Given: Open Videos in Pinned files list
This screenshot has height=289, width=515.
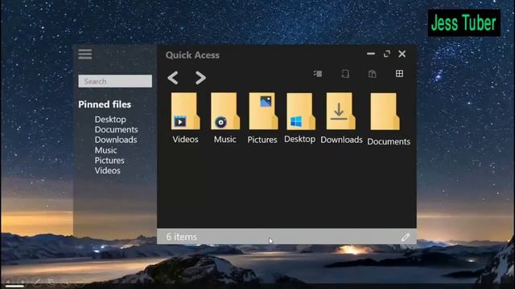Looking at the screenshot, I should pos(107,170).
